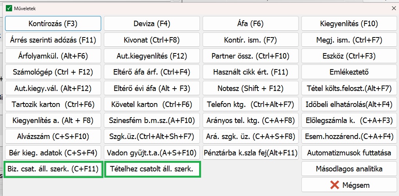399x196 pixels.
Task: Open Kiegyenlítés (F10) function
Action: [x=349, y=23]
